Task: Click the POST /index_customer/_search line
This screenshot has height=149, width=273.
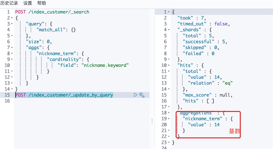Action: 52,12
